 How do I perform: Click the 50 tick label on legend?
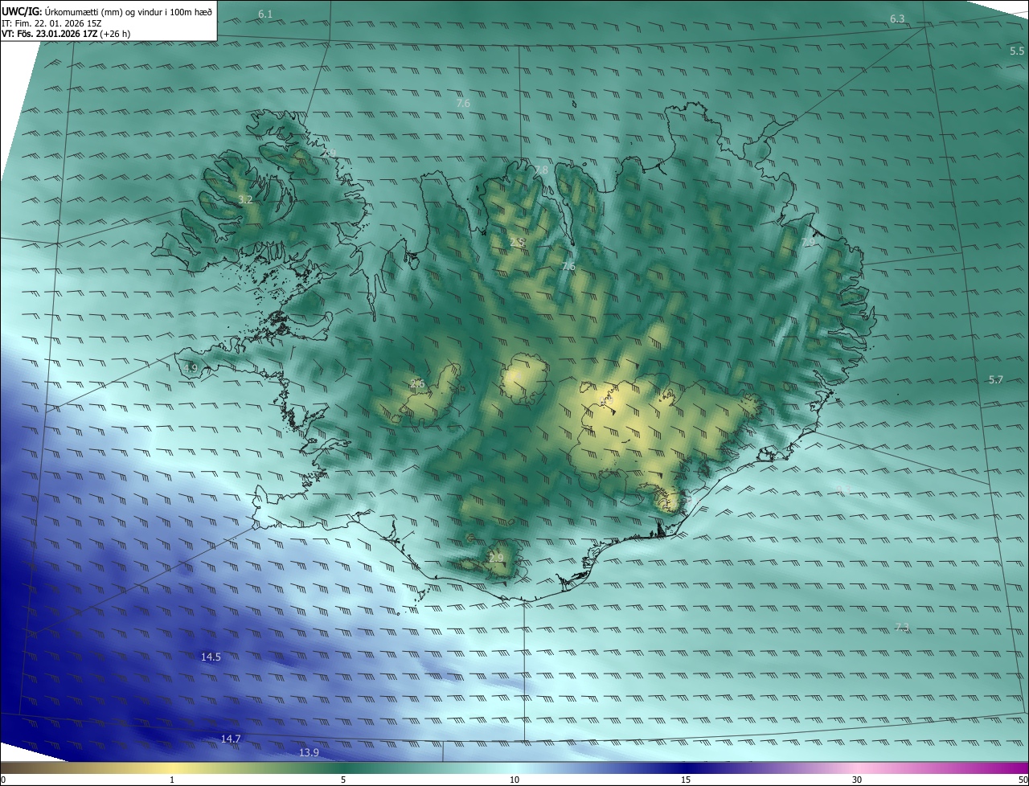[1023, 780]
